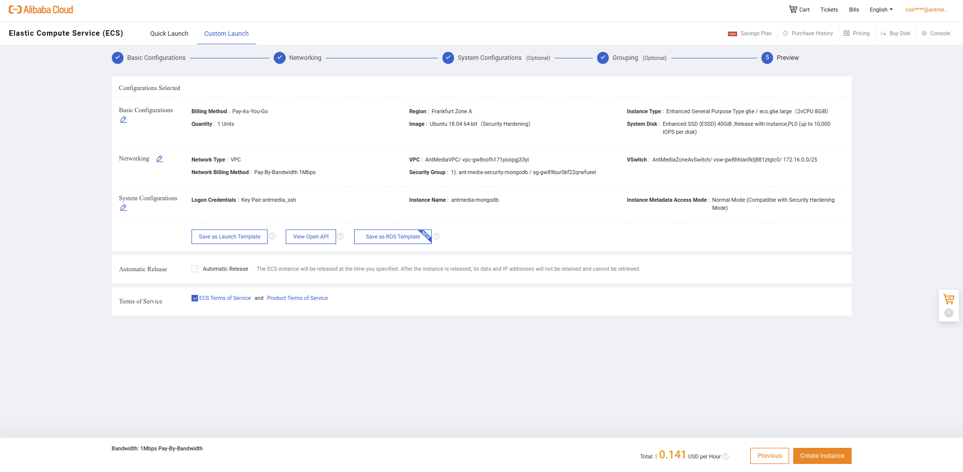The image size is (963, 472).
Task: Click Save as ROS Template button
Action: (393, 237)
